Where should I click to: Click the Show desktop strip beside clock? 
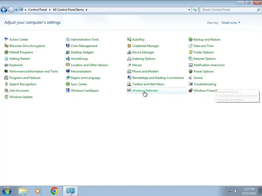point(260,191)
